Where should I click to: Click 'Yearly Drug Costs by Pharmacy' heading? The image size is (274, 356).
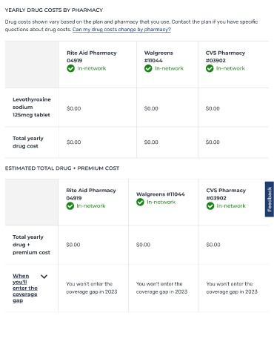54,10
